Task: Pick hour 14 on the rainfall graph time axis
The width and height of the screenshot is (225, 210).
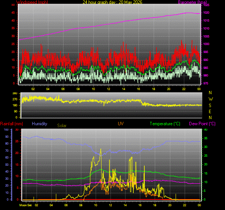Action: (x=125, y=205)
